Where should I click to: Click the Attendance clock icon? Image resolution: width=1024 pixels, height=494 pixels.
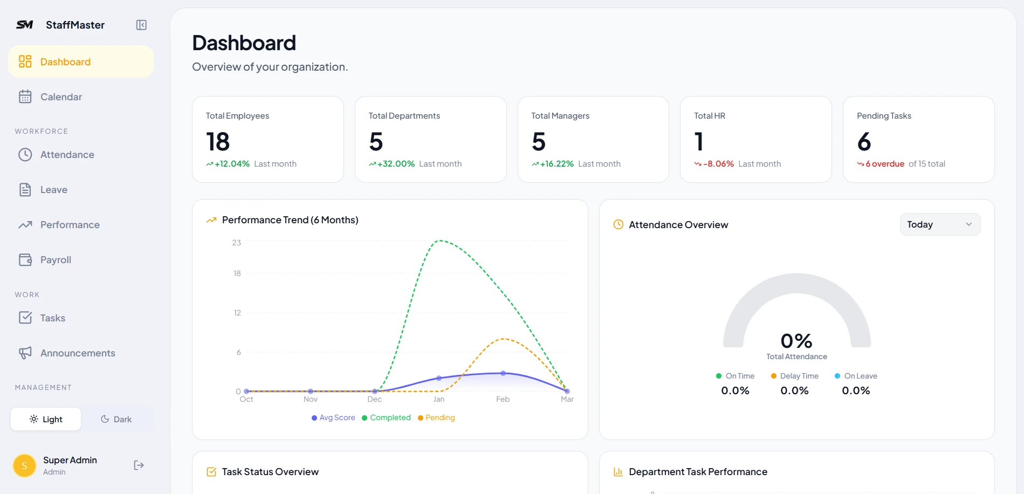click(x=25, y=155)
